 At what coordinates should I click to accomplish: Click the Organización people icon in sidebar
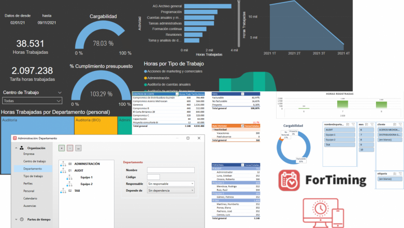pyautogui.click(x=22, y=147)
